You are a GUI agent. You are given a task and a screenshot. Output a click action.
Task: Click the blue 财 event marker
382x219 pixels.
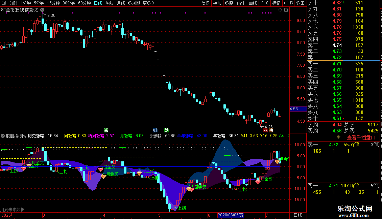pyautogui.click(x=155, y=130)
